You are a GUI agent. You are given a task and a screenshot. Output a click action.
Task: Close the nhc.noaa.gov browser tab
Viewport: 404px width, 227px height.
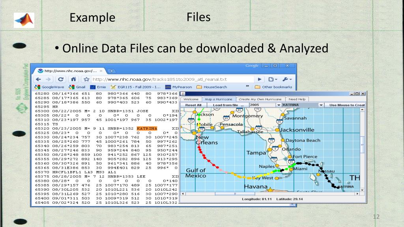[x=101, y=71]
